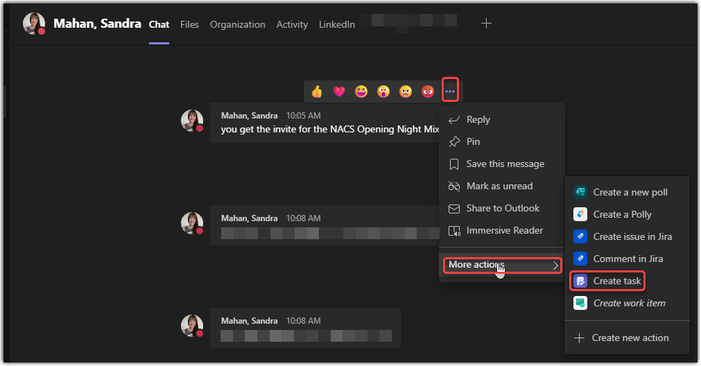
Task: React with the heart emoji
Action: (339, 91)
